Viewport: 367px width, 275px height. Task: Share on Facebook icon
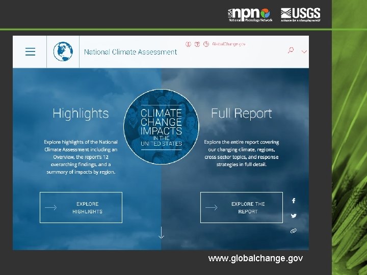tap(294, 201)
